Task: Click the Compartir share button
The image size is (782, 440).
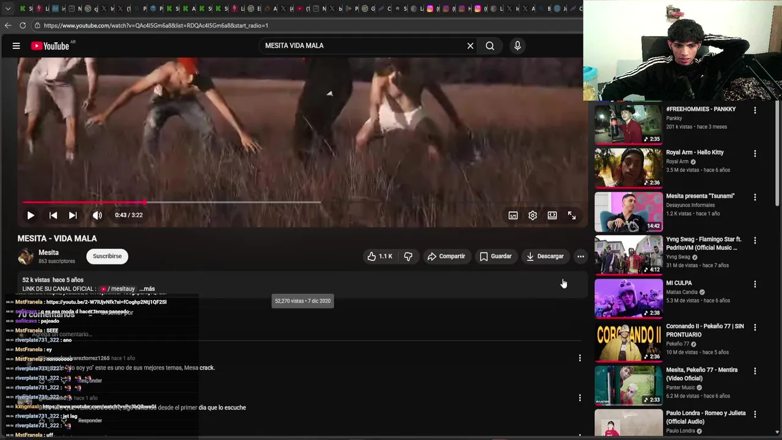Action: [446, 256]
